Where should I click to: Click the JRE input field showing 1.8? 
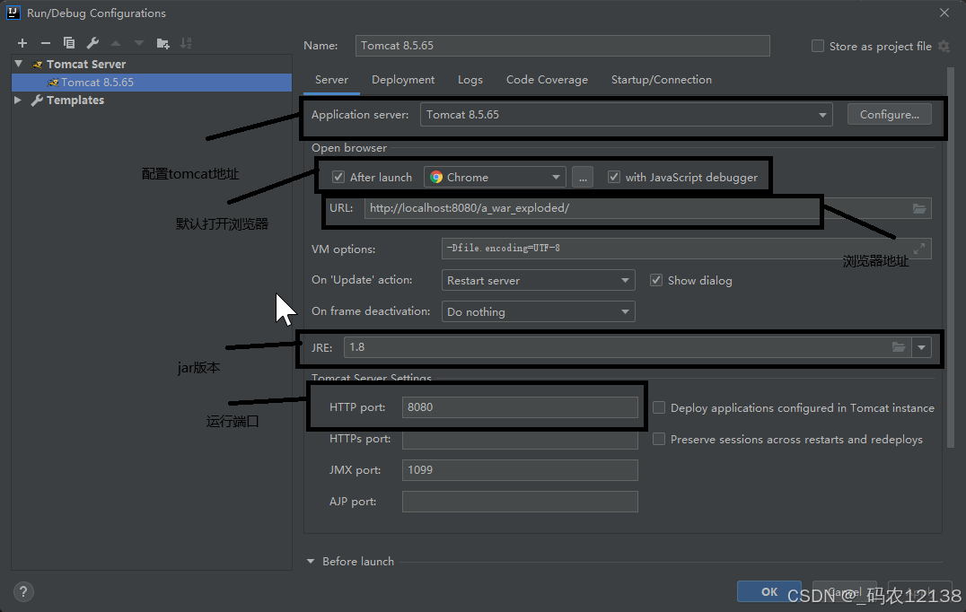click(628, 347)
